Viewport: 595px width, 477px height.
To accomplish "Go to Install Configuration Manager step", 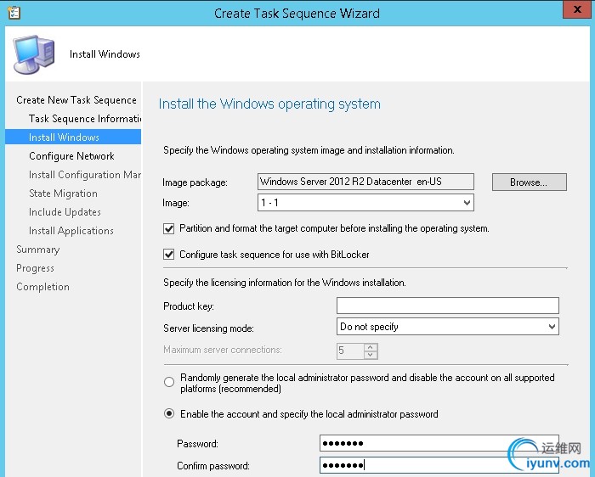I will [x=85, y=175].
